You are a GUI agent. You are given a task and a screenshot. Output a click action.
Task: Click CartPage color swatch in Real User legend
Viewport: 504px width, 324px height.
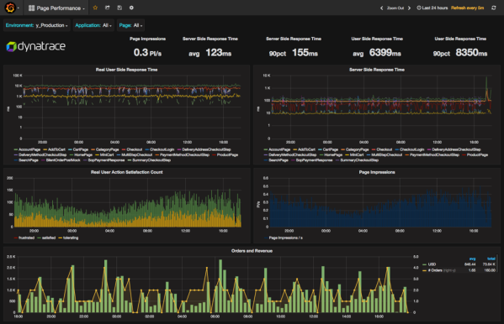pyautogui.click(x=71, y=149)
